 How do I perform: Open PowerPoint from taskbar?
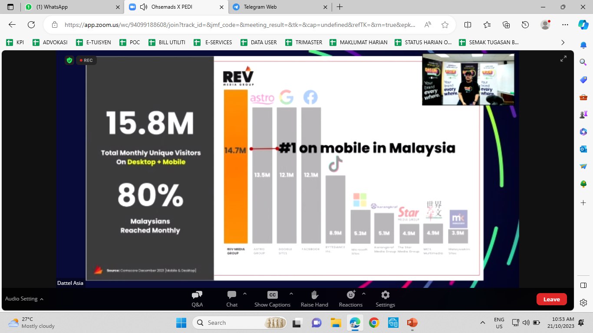[412, 323]
